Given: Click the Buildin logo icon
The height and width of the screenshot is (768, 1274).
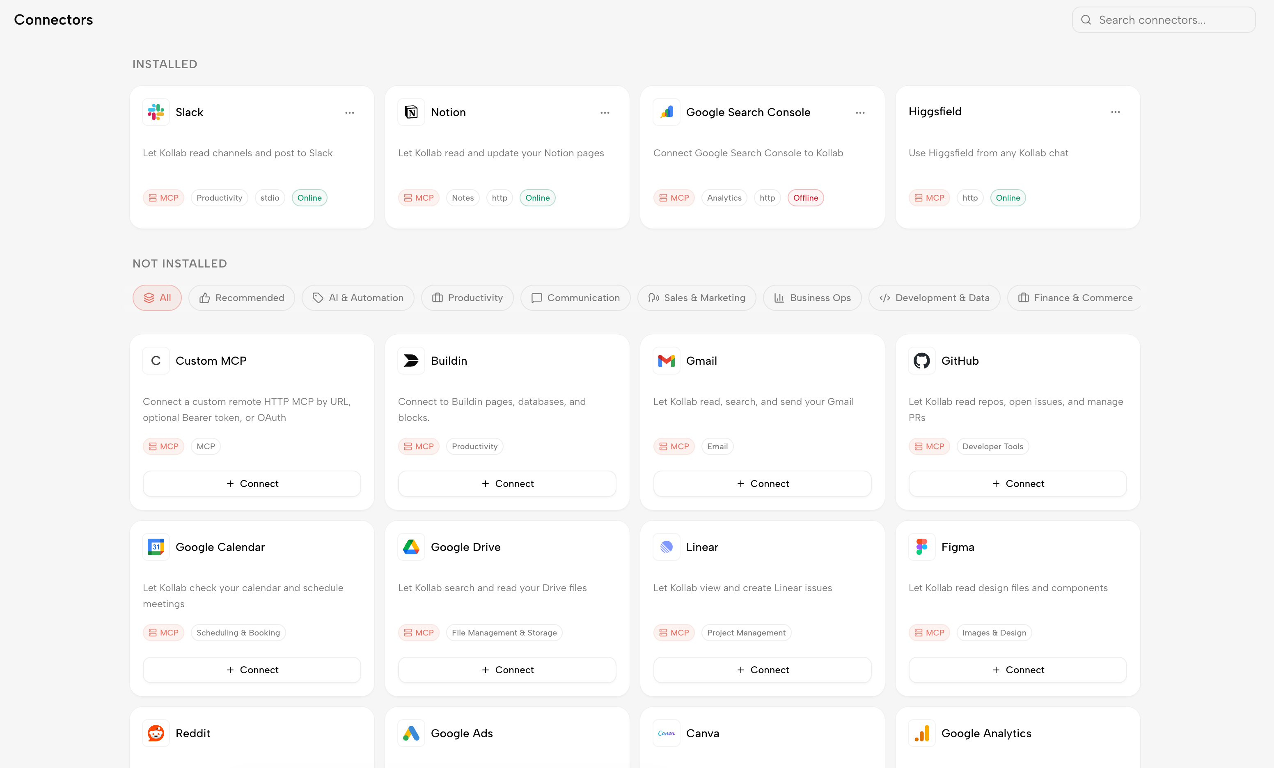Looking at the screenshot, I should 411,360.
